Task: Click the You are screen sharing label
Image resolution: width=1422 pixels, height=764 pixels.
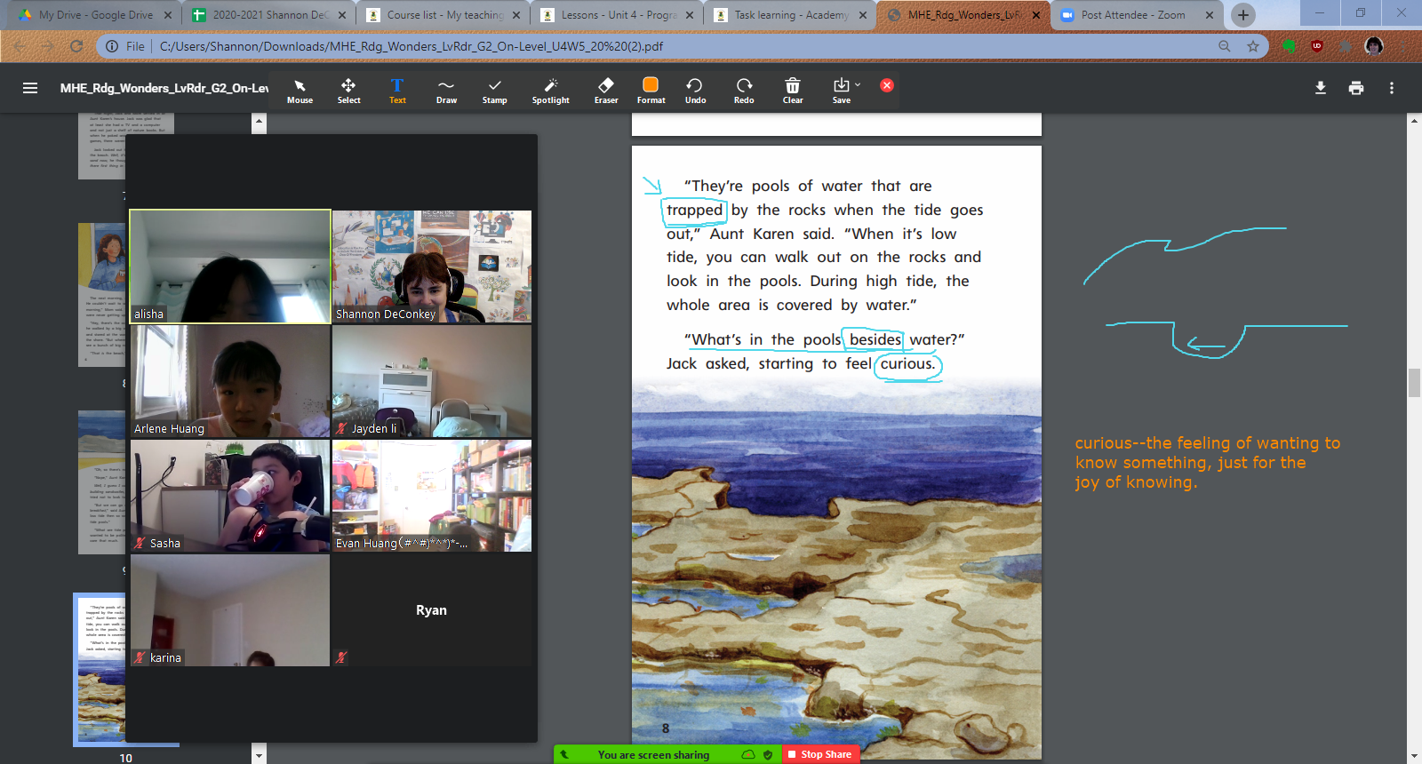Action: click(653, 755)
